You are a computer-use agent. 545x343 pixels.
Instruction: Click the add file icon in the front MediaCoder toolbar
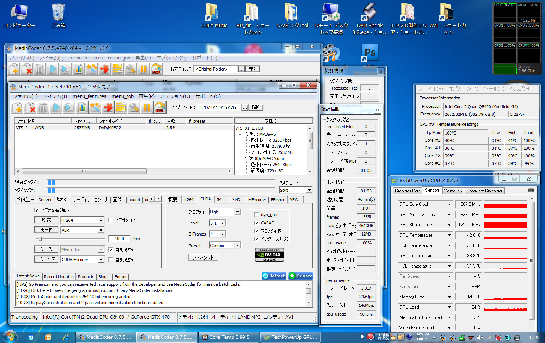pos(18,107)
